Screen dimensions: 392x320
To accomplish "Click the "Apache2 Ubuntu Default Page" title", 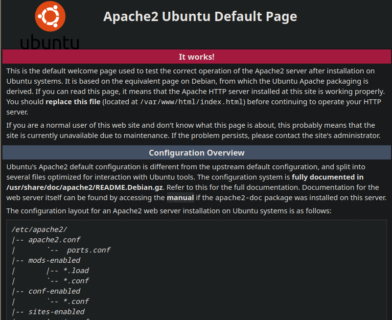I will click(200, 17).
